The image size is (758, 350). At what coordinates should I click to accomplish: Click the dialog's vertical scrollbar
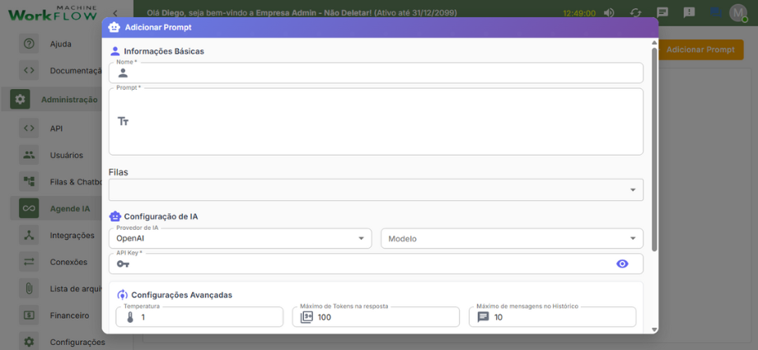click(x=654, y=148)
